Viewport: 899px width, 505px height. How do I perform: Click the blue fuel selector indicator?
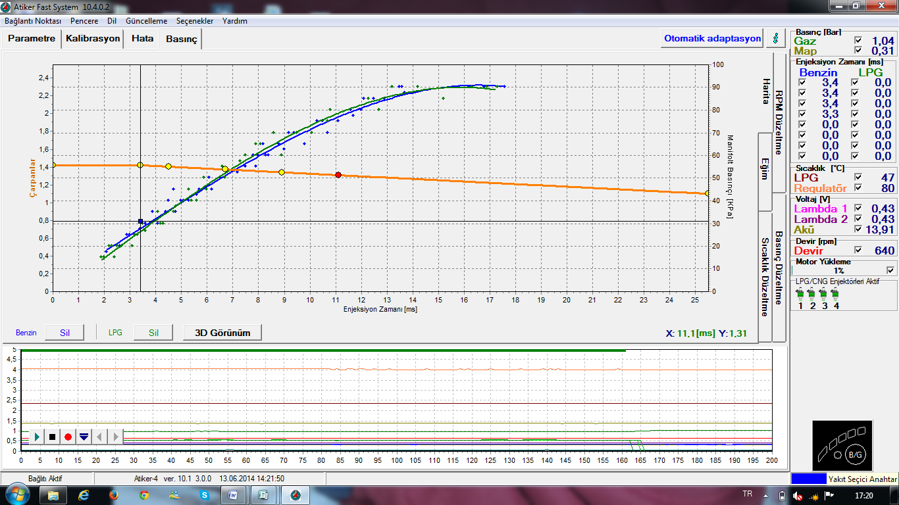pos(808,479)
